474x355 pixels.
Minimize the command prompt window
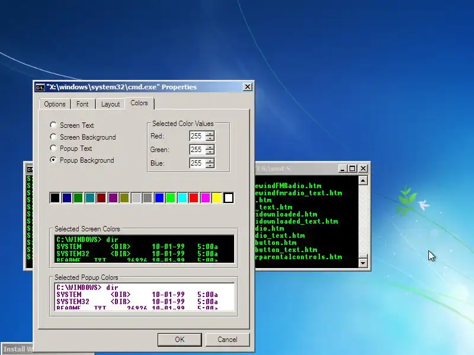coord(342,169)
